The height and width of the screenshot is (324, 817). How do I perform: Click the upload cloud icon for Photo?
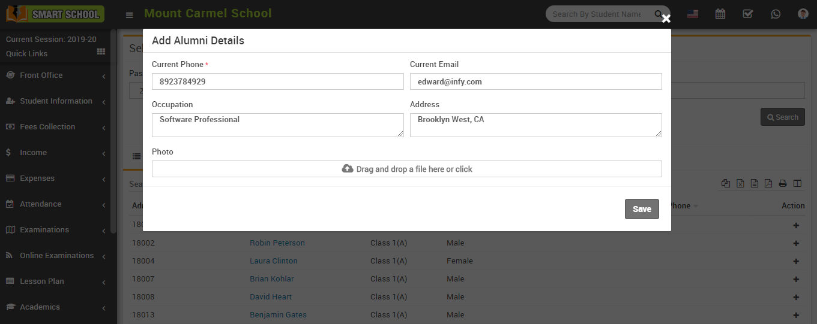tap(348, 169)
